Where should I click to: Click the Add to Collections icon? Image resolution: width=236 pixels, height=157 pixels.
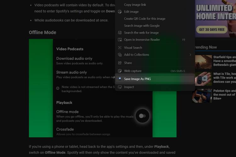tap(120, 55)
